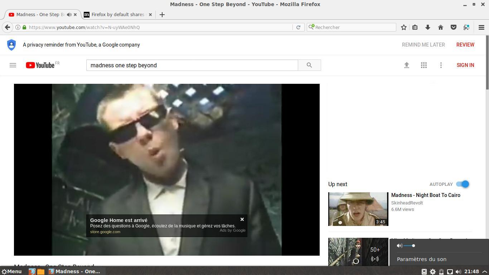This screenshot has height=275, width=489.
Task: Open the file manager folder icon in taskbar
Action: (x=41, y=271)
